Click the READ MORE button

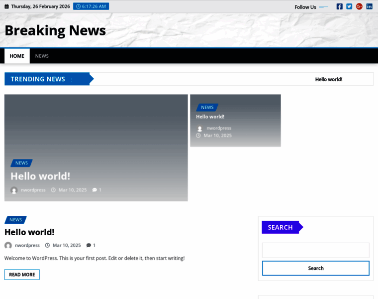coord(22,275)
